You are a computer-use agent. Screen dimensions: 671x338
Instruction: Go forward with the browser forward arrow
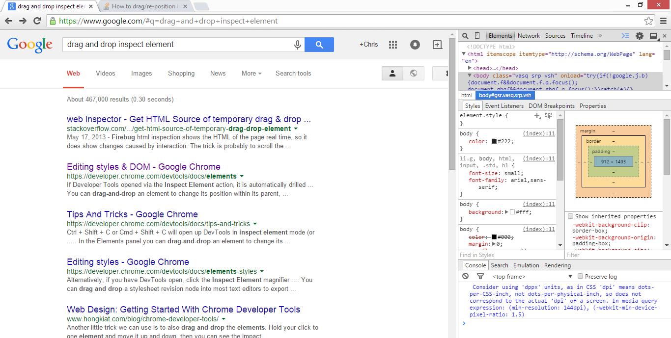23,21
